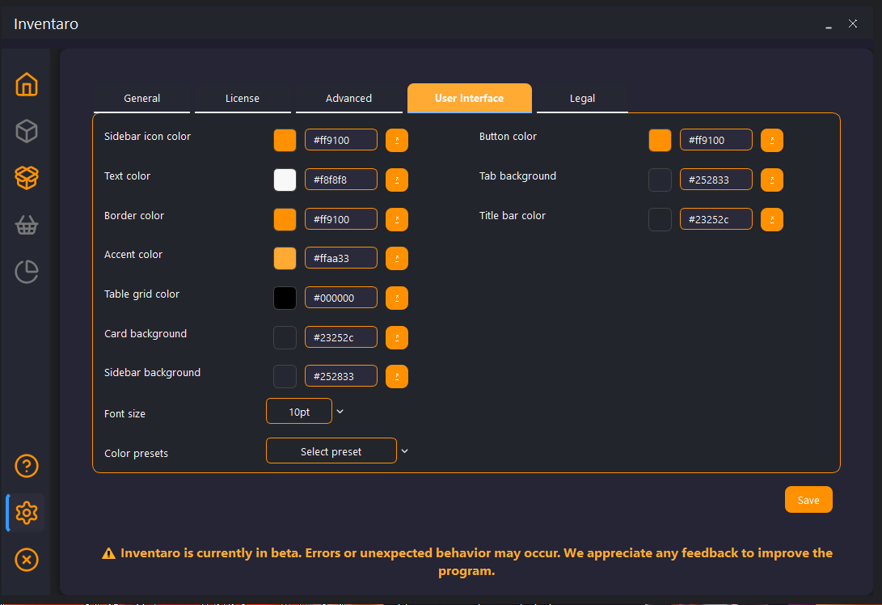
Task: Click the 'Table grid color' label
Action: coord(141,294)
